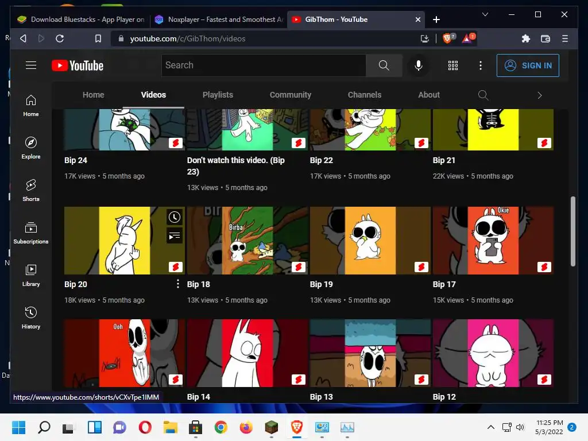This screenshot has height=441, width=588.
Task: Click the Brave Shields lion icon
Action: (x=447, y=38)
